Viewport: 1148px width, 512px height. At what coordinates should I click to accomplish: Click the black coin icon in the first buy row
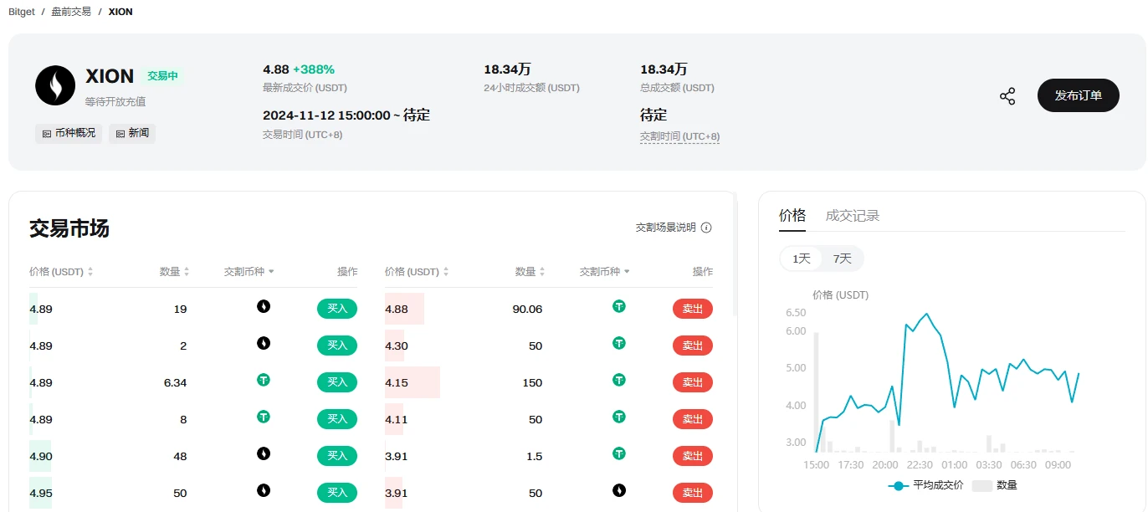[264, 308]
